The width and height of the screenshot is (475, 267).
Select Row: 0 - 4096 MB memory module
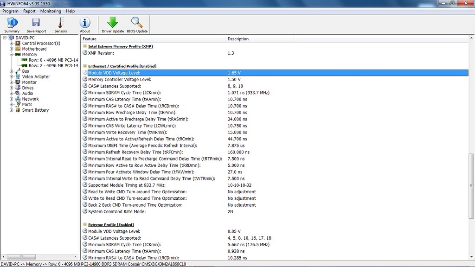(53, 60)
